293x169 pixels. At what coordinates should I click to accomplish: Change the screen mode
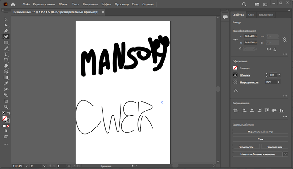(x=6, y=137)
